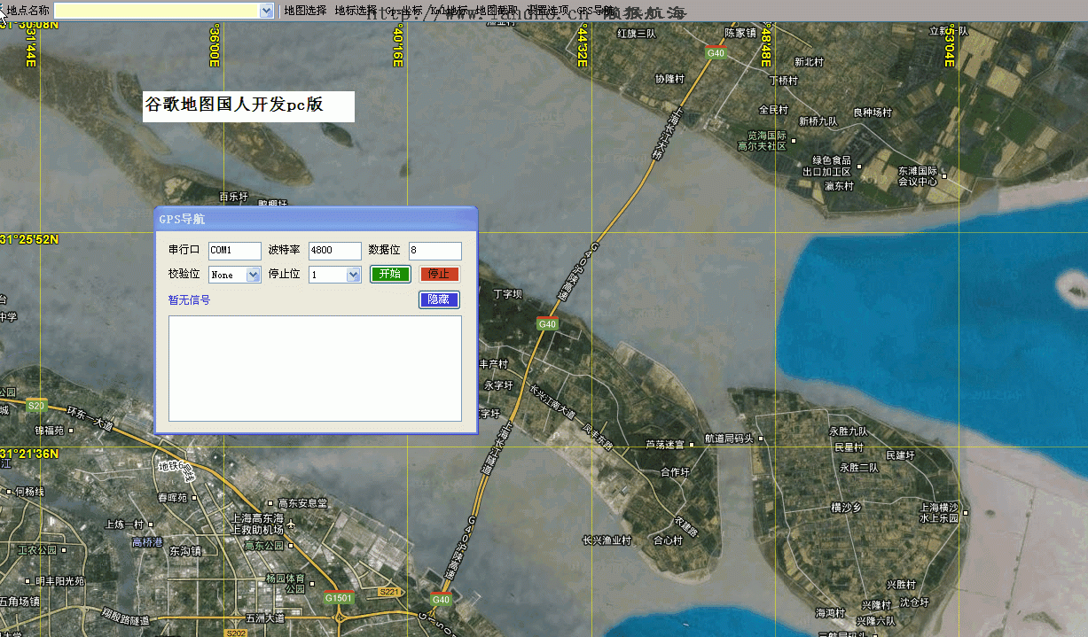Click the 协隆村 map label

[x=669, y=79]
